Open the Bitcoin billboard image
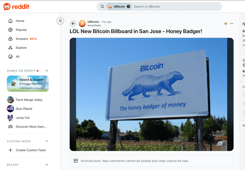Image resolution: width=245 pixels, height=170 pixels. click(152, 94)
